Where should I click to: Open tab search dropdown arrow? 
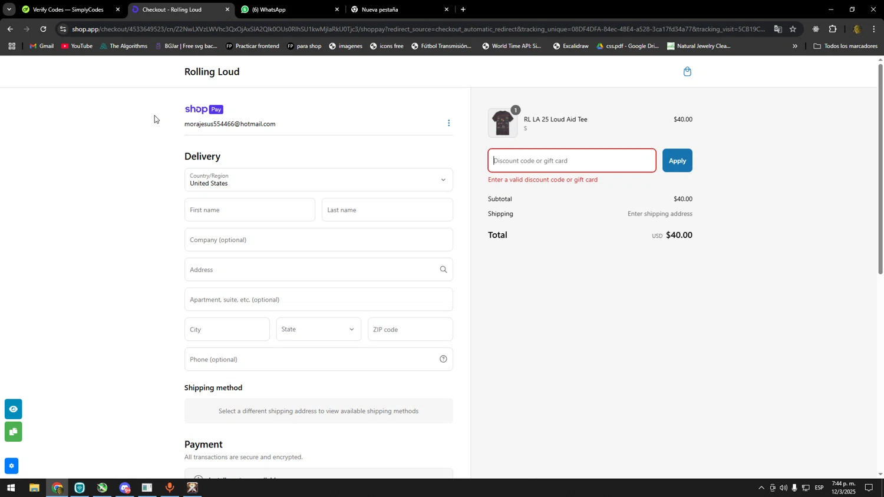pos(9,9)
